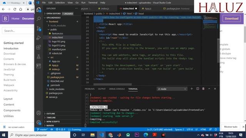Image resolution: width=246 pixels, height=138 pixels.
Task: Expand the Open Editors section
Action: click(x=53, y=14)
